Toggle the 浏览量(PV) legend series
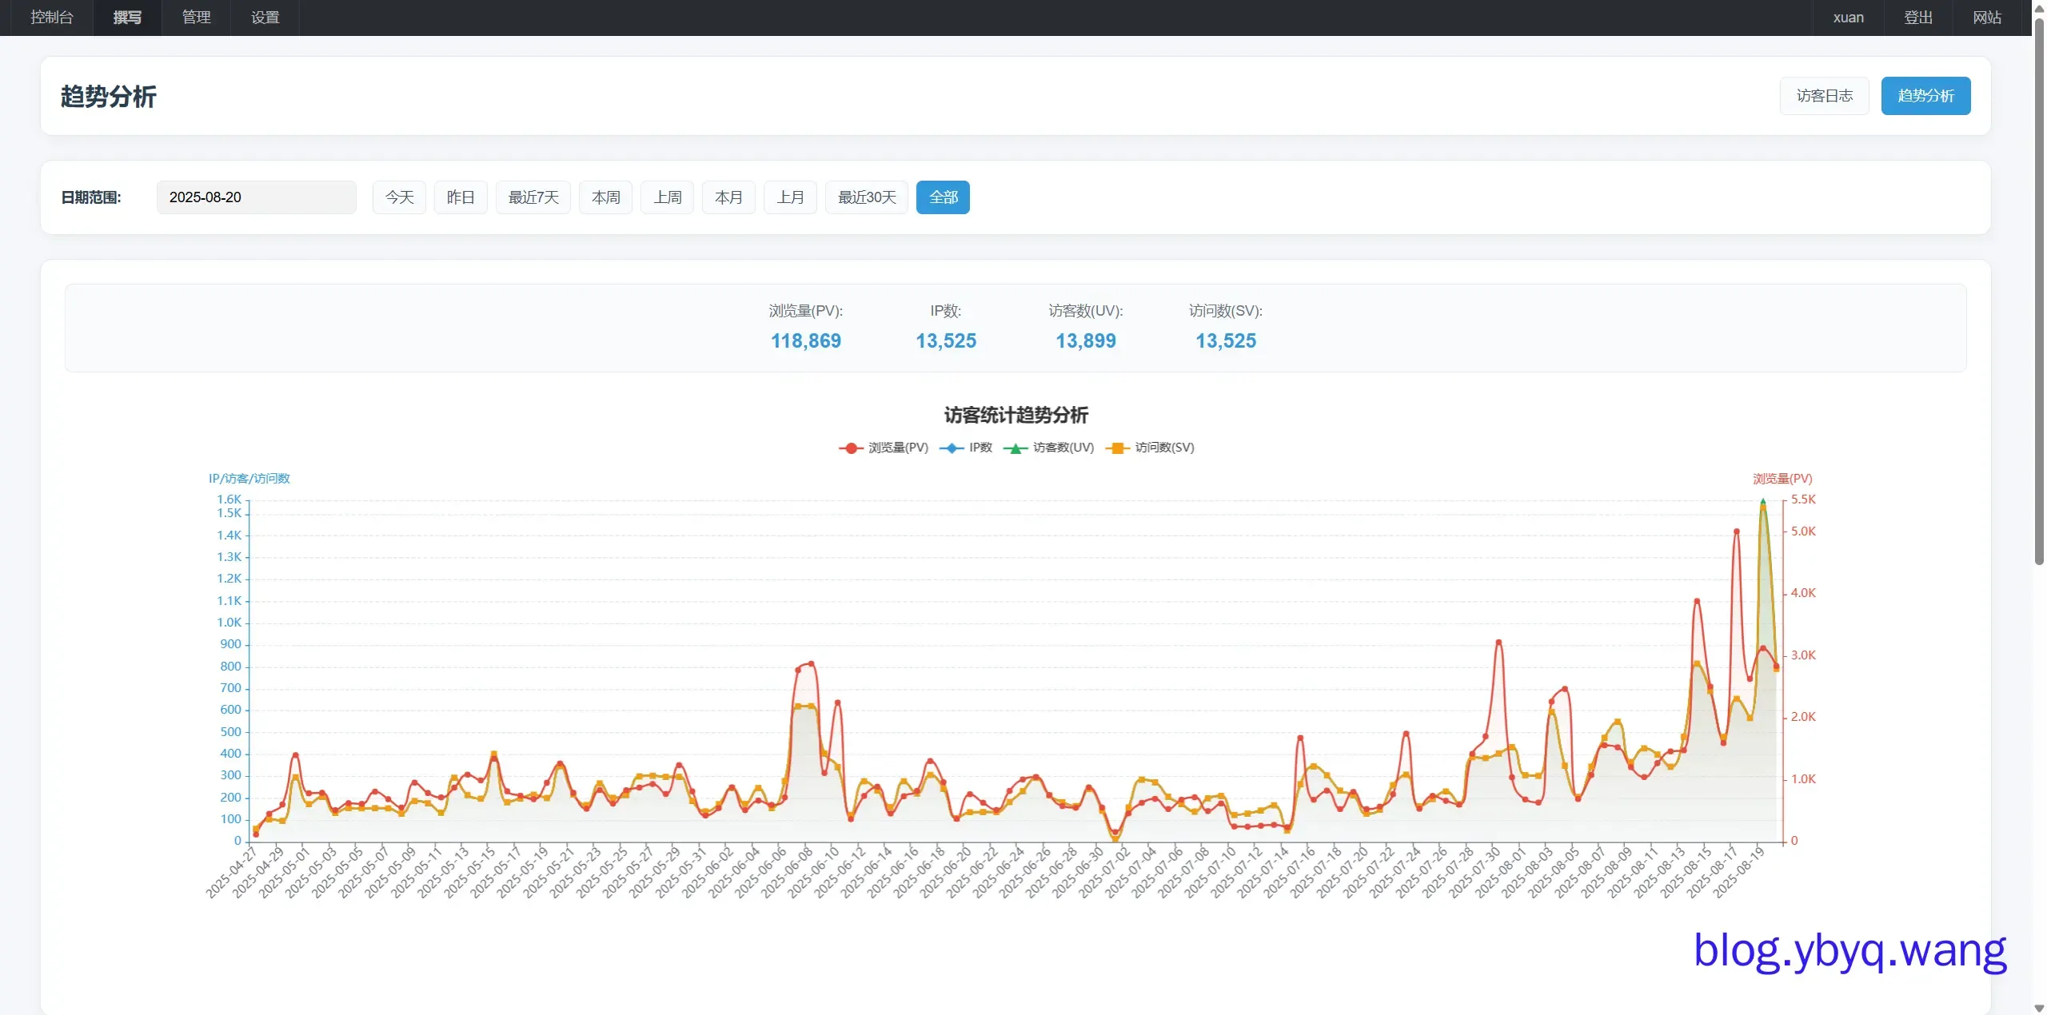This screenshot has width=2047, height=1015. [x=897, y=448]
